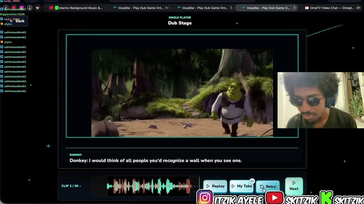Replay the original clip

tap(215, 186)
